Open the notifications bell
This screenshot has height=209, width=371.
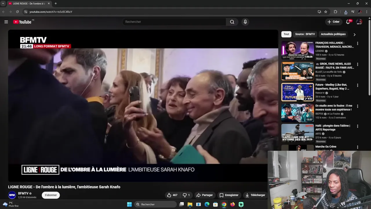349,22
